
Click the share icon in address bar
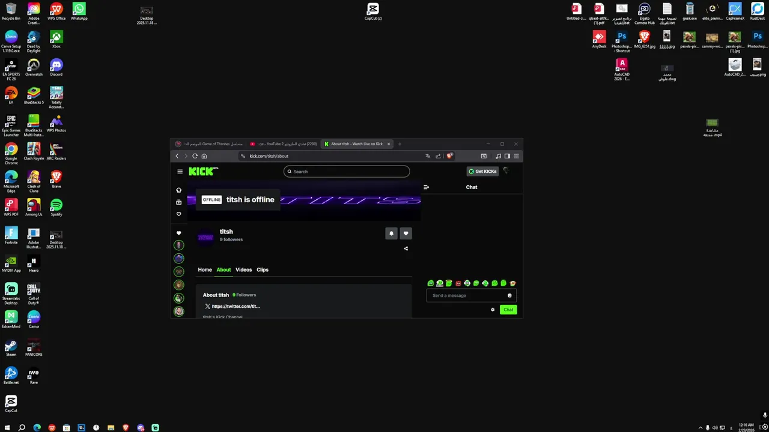tap(438, 156)
